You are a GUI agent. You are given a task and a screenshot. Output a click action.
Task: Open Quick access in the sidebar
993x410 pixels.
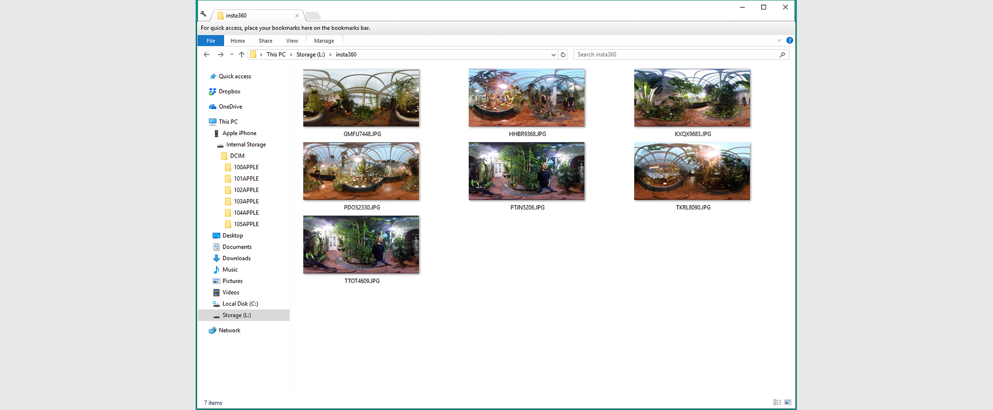click(x=230, y=76)
